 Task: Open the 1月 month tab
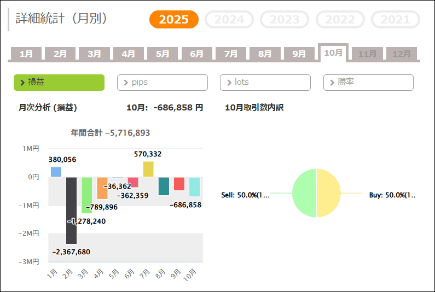(26, 54)
